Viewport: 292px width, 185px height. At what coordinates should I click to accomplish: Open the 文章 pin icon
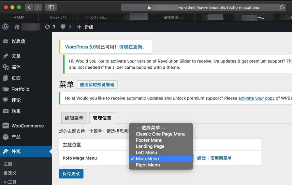pyautogui.click(x=6, y=56)
